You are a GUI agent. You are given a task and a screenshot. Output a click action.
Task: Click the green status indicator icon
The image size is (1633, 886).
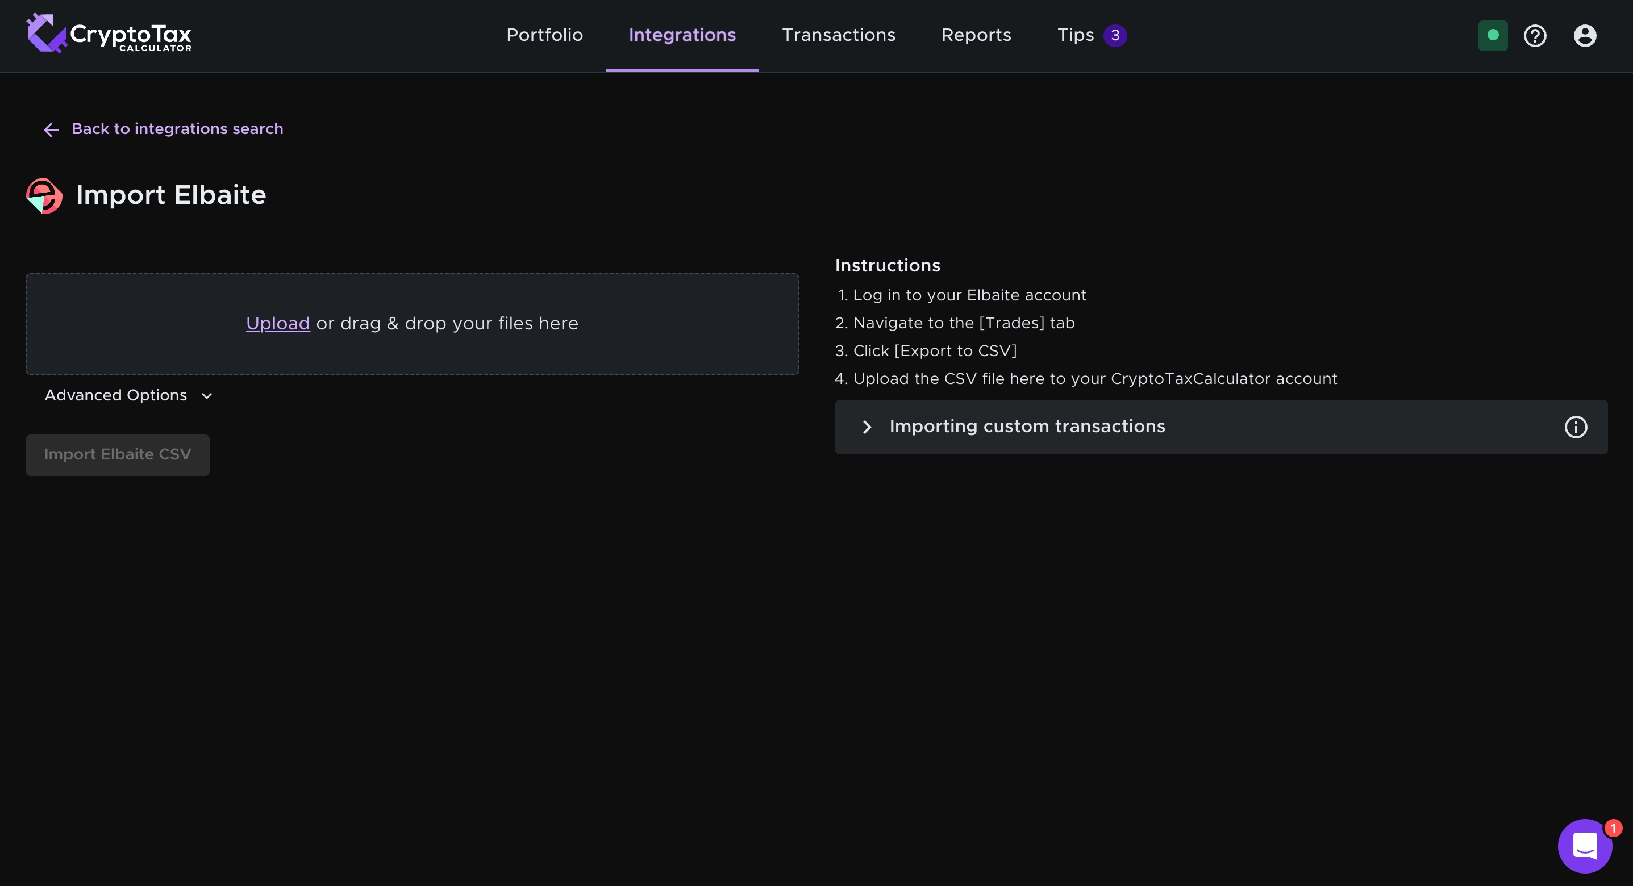(1492, 35)
